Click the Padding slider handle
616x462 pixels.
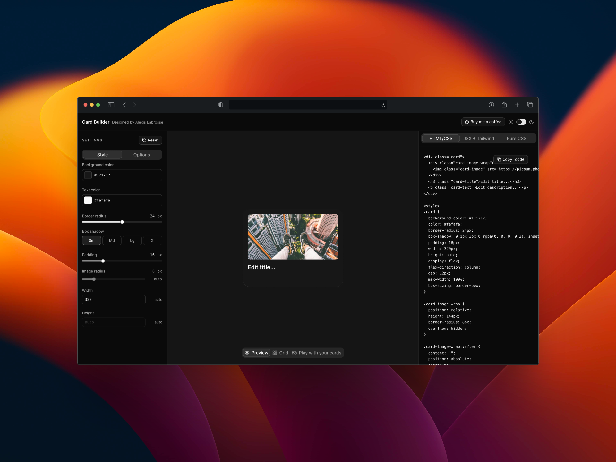click(x=103, y=261)
